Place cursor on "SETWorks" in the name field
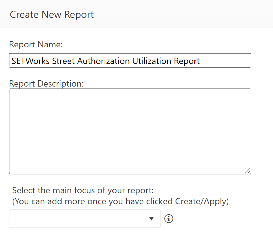The image size is (273, 234). click(31, 61)
